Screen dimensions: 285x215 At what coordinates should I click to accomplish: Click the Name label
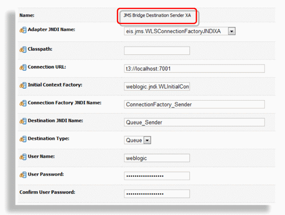click(27, 15)
